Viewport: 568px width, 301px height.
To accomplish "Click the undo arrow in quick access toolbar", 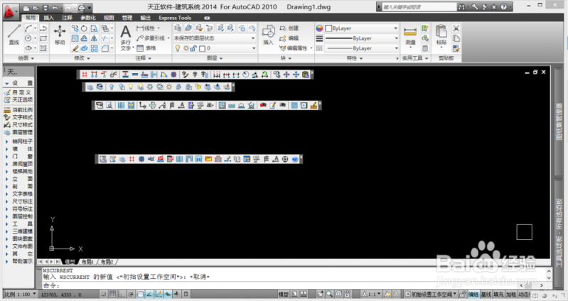I will coord(55,8).
